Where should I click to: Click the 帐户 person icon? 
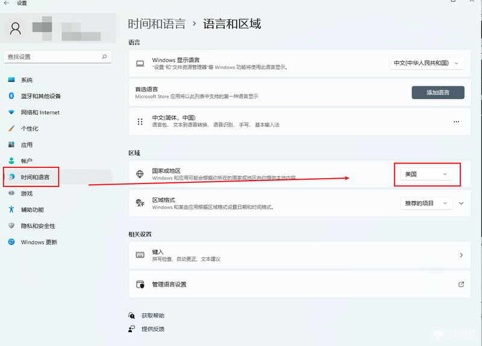11,161
